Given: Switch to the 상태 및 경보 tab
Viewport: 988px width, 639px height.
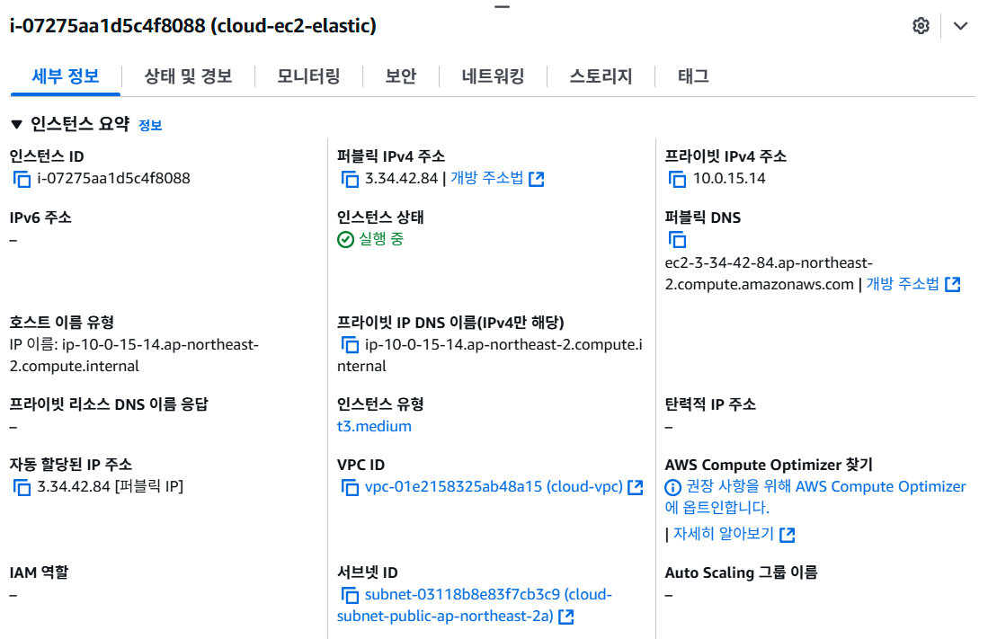Looking at the screenshot, I should [188, 76].
